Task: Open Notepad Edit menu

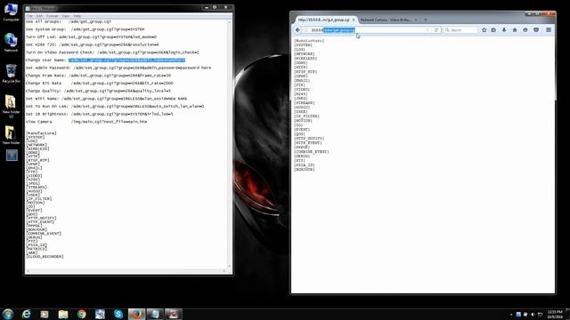Action: point(39,16)
